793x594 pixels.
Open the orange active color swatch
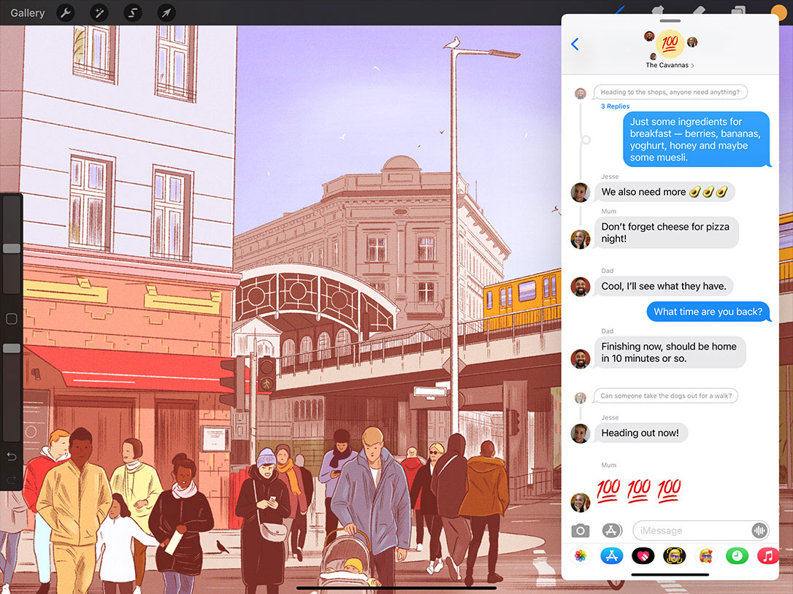tap(779, 12)
